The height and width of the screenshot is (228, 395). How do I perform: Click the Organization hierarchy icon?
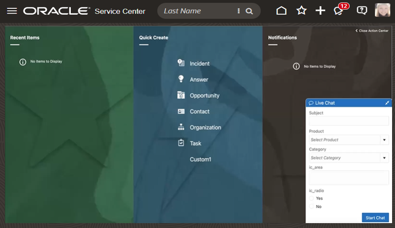pos(181,127)
